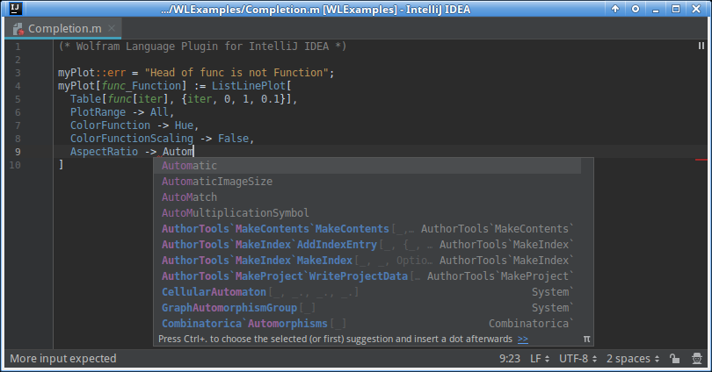Screen dimensions: 712x372
Task: Click PlotRange on line 6
Action: tap(98, 112)
